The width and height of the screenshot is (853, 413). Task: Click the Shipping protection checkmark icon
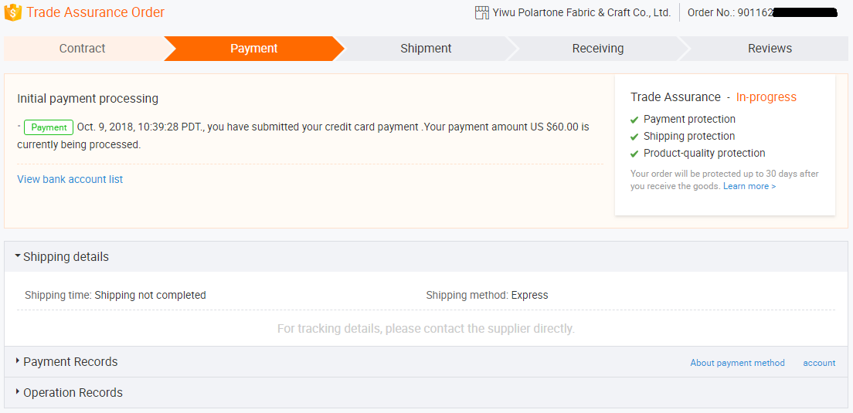634,137
